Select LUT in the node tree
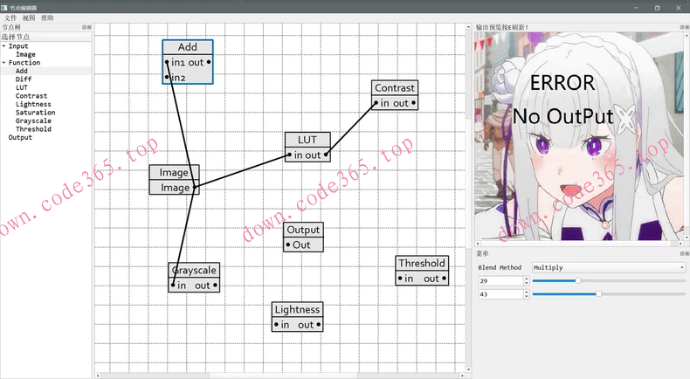 coord(22,87)
